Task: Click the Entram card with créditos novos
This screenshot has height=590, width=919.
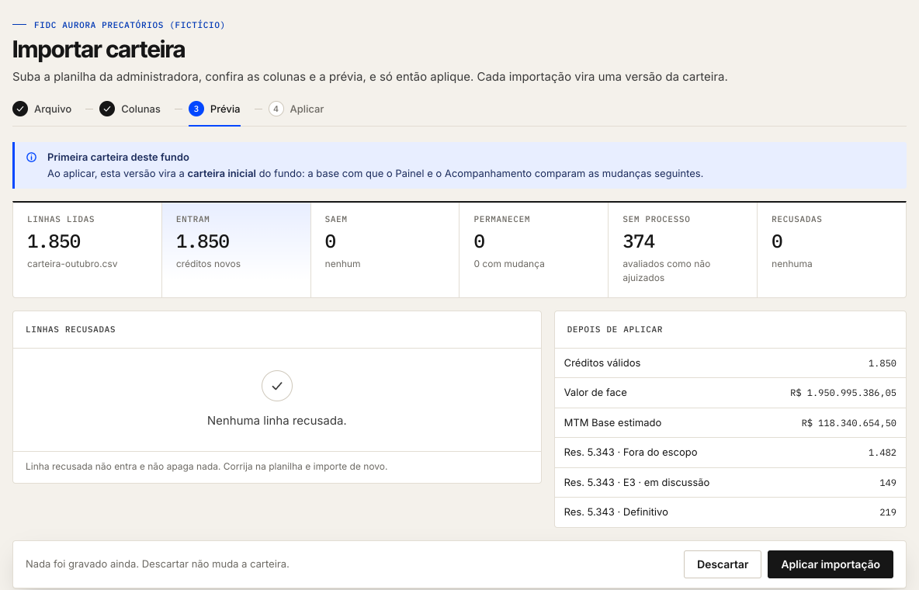Action: 236,251
